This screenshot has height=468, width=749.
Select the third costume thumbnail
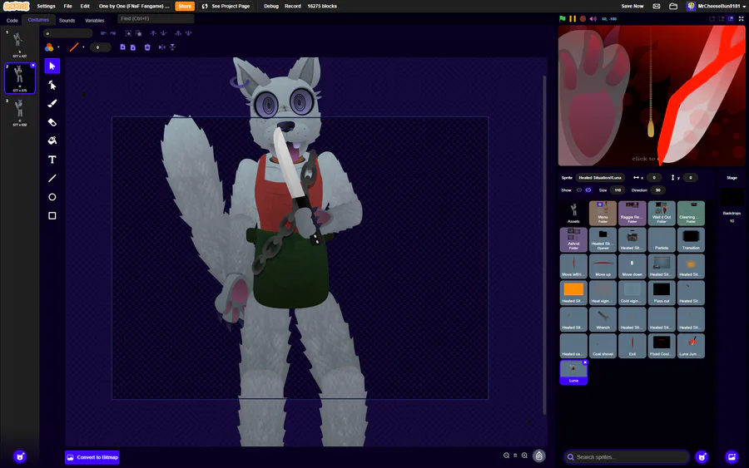point(20,112)
